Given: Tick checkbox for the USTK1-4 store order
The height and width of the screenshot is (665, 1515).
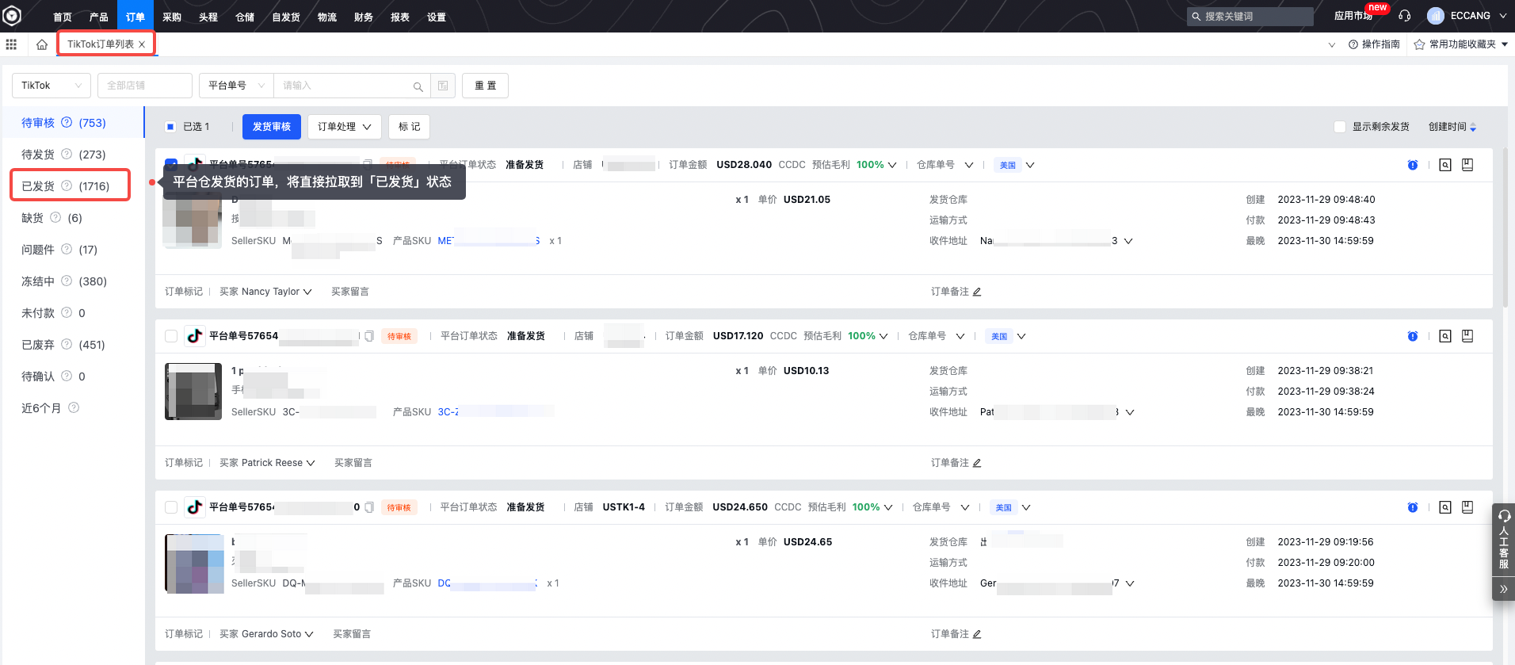Looking at the screenshot, I should pyautogui.click(x=171, y=507).
